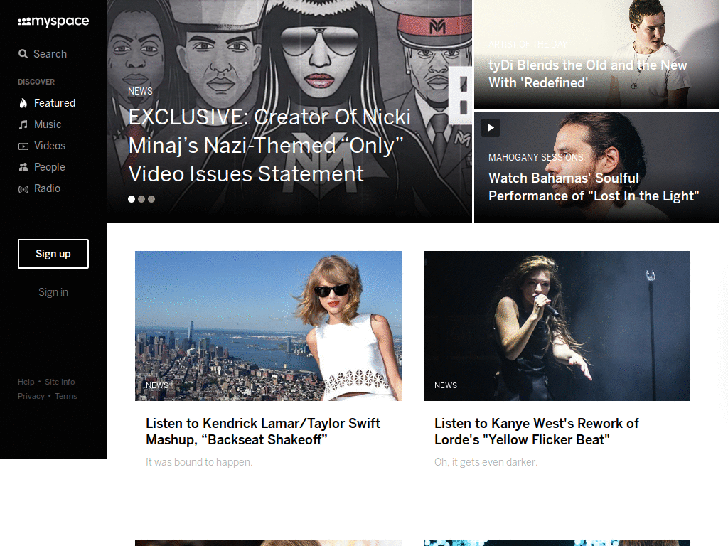Click the search magnifier icon
The height and width of the screenshot is (546, 728).
23,54
